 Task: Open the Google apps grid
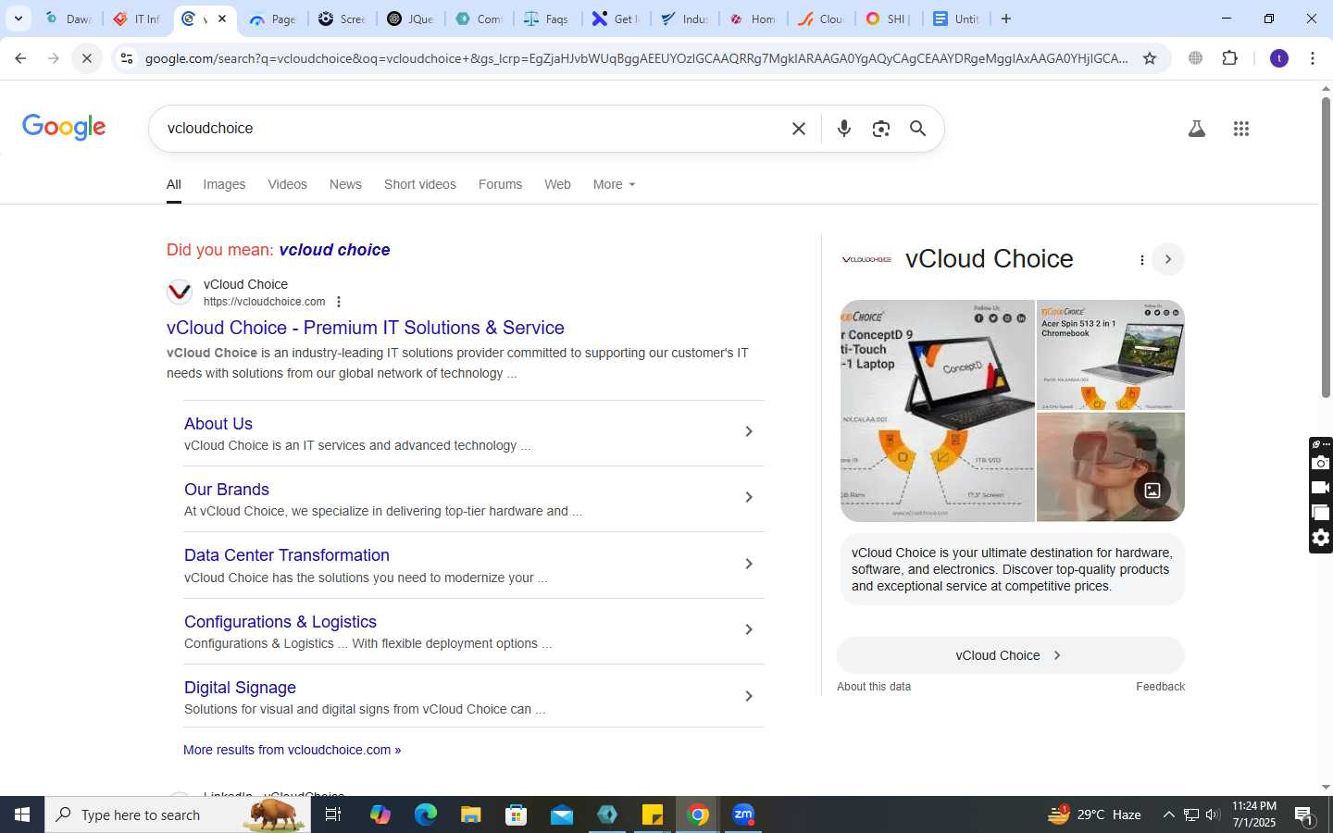pyautogui.click(x=1241, y=129)
